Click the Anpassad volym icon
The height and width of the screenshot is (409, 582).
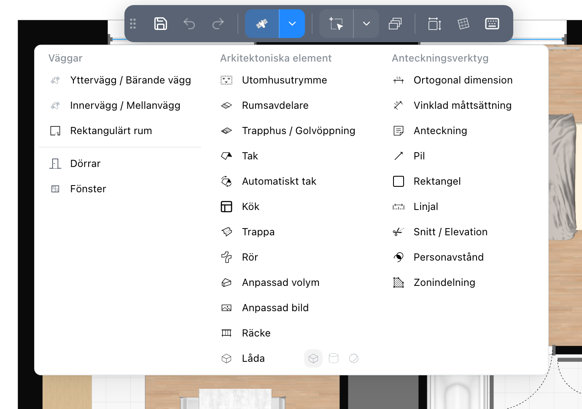(226, 283)
